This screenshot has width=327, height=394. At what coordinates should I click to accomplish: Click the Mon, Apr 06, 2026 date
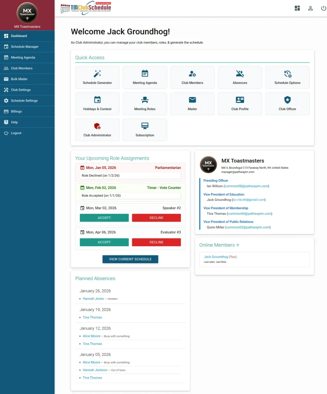101,232
